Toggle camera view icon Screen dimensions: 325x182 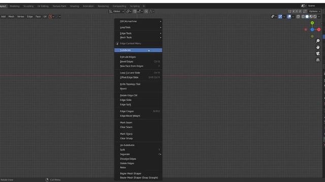click(318, 54)
